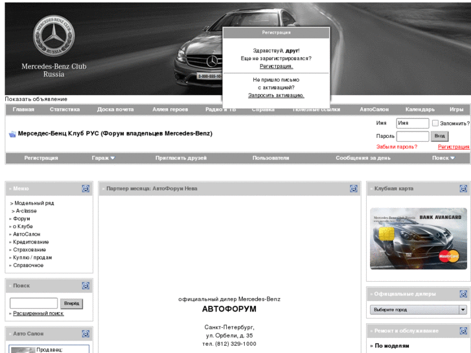Screen dimensions: 471x353
Task: Focus the sidebar search text field
Action: 34,303
